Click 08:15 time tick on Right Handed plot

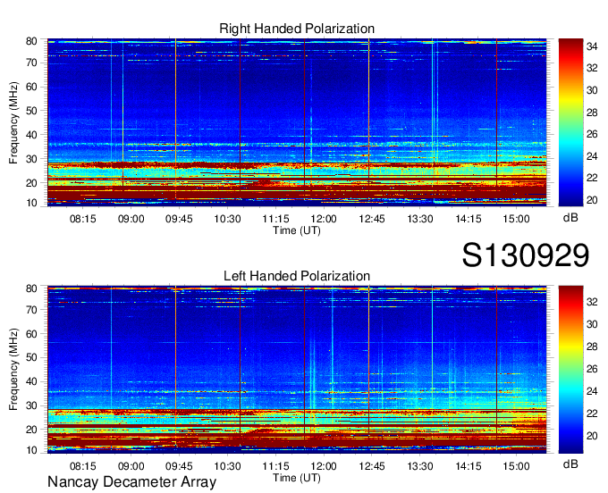[82, 219]
